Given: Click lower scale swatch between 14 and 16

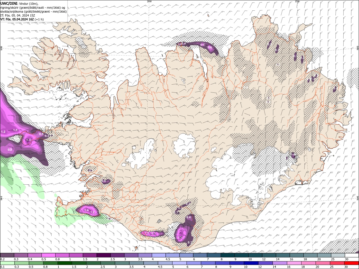Looking at the screenshot, I should click(280, 263).
